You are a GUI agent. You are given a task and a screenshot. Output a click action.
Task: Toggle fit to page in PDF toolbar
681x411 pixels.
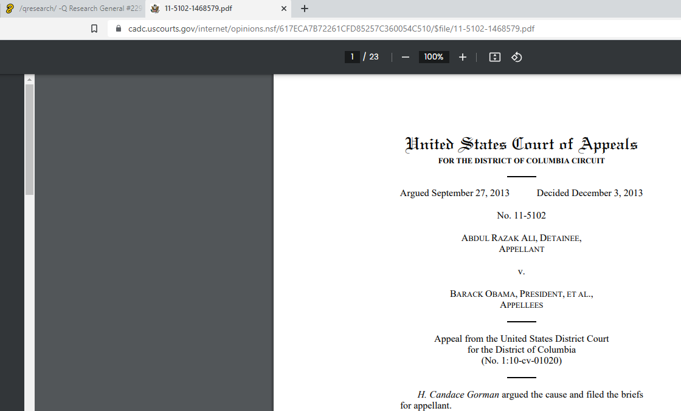click(x=495, y=57)
